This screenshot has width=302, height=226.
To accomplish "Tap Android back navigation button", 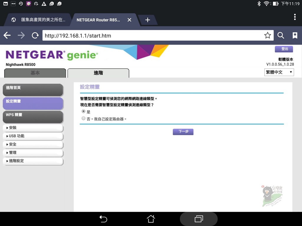I will [x=103, y=219].
